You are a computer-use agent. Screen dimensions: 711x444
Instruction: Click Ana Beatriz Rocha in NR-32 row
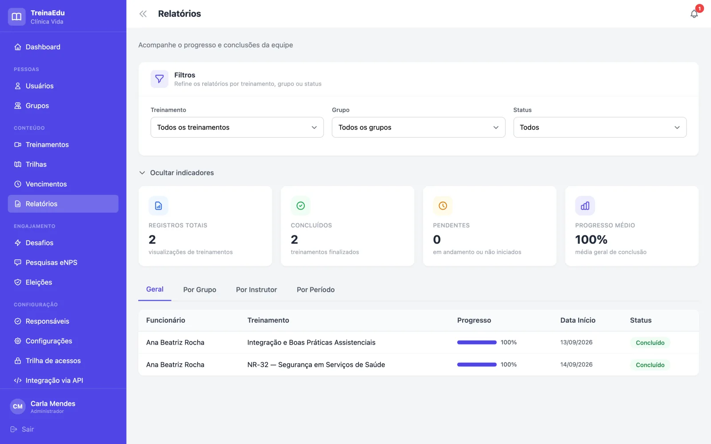tap(175, 365)
